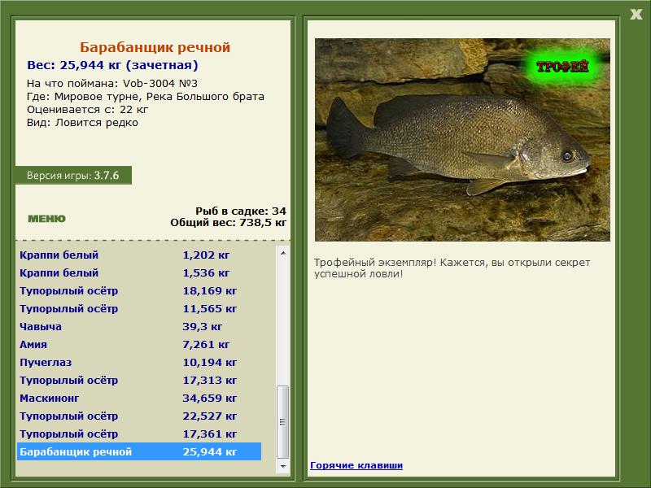Open the Горячие клавиши link
The width and height of the screenshot is (651, 488).
(356, 465)
